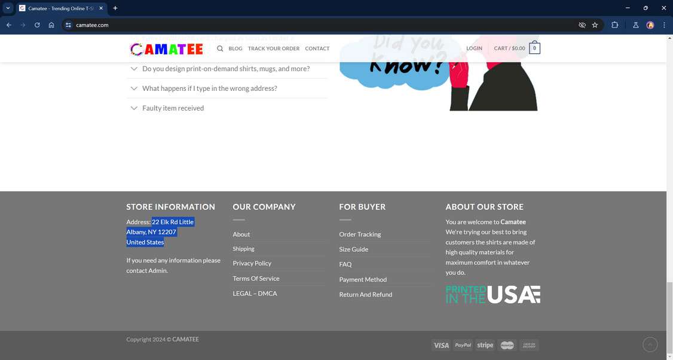Expand the wrong address question
673x360 pixels.
[x=227, y=89]
